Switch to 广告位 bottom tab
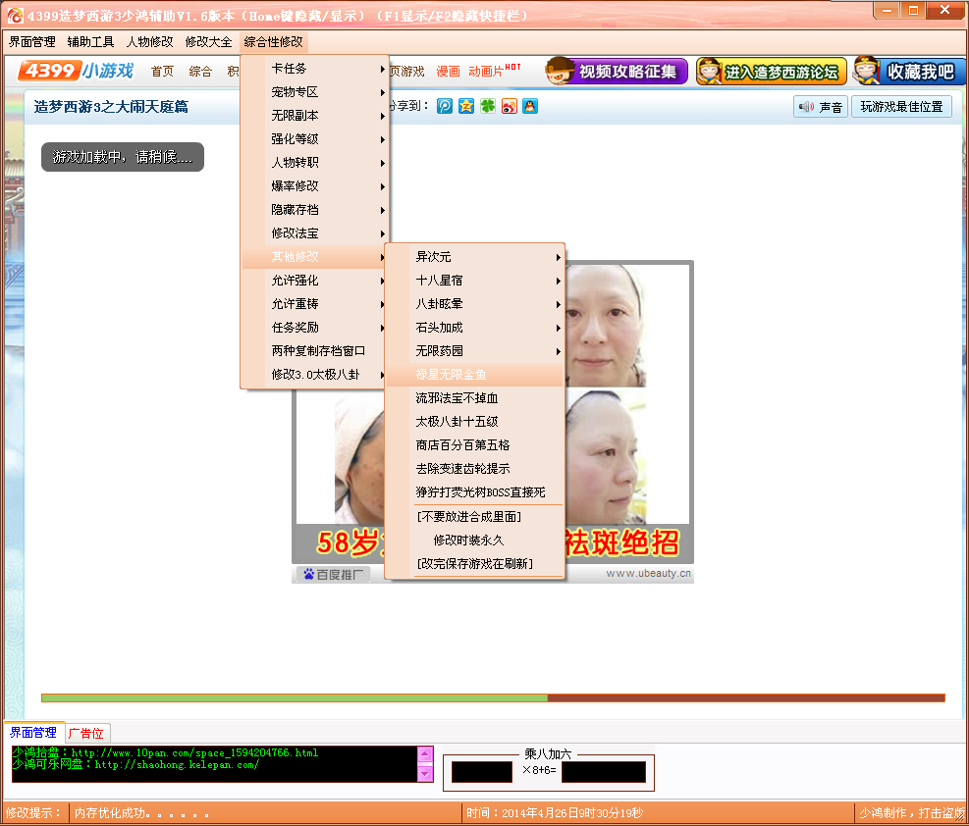The image size is (969, 826). 85,733
